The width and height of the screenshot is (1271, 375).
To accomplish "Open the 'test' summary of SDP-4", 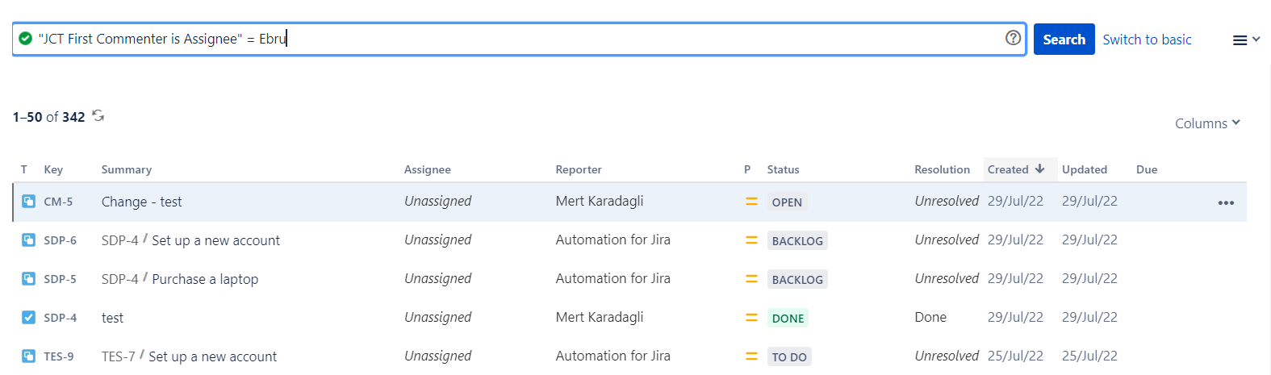I will pos(112,318).
